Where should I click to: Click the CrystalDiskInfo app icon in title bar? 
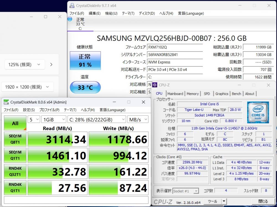pos(72,6)
